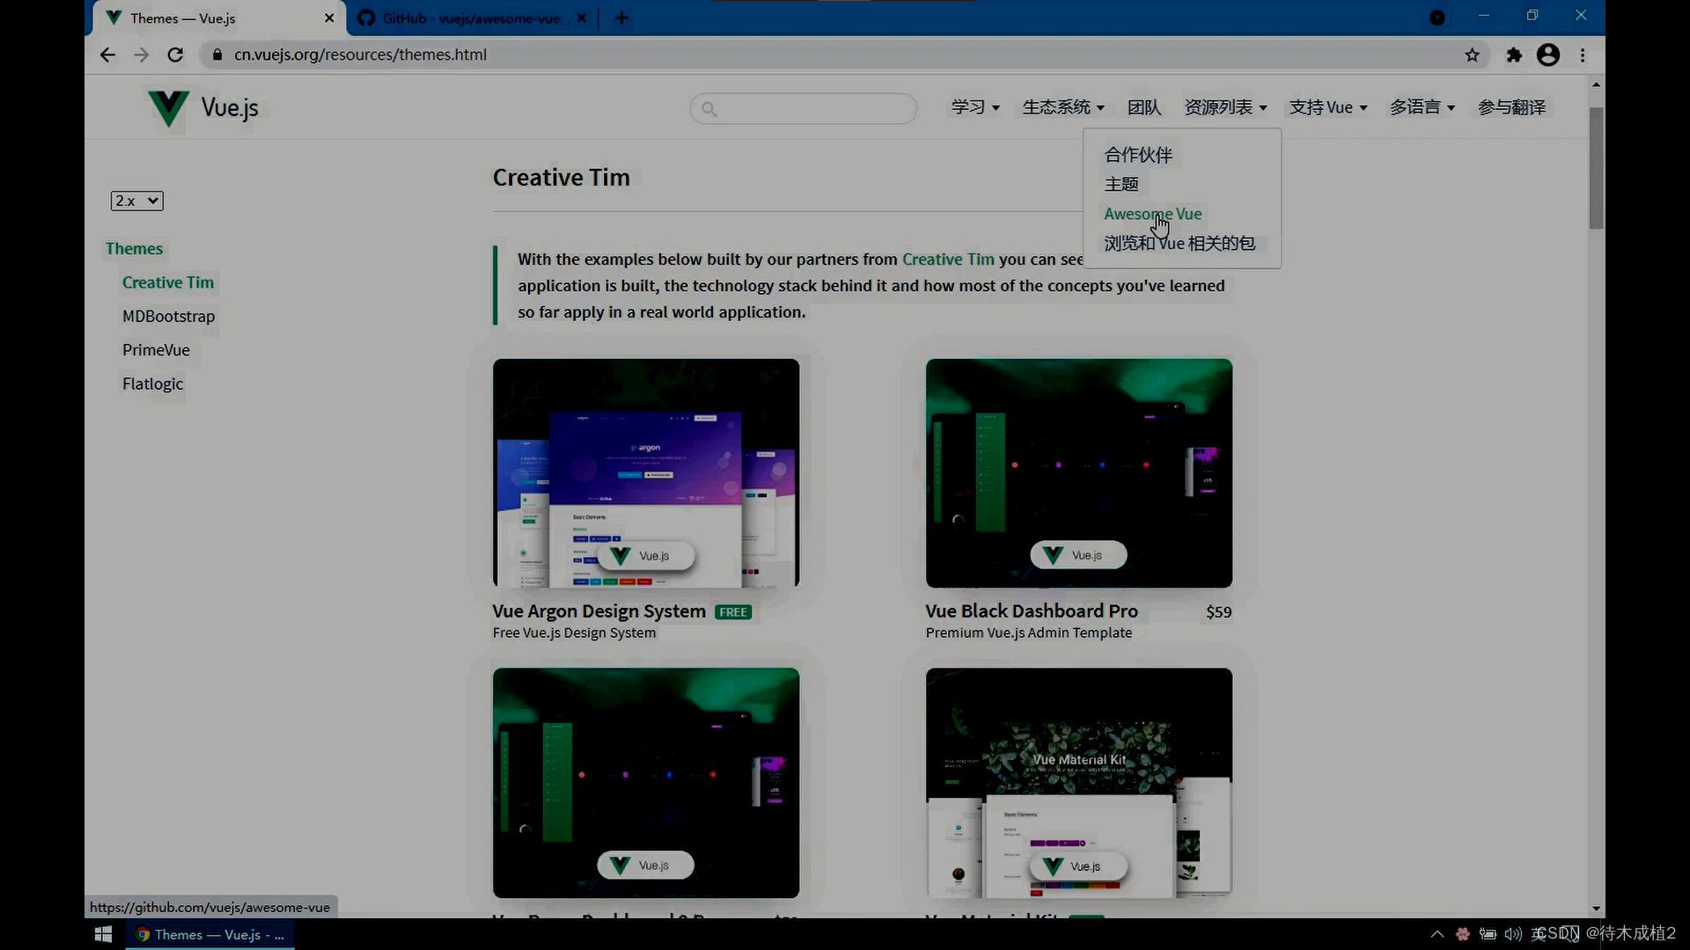Open the Creative Tim link in the description
This screenshot has width=1690, height=950.
pos(948,259)
